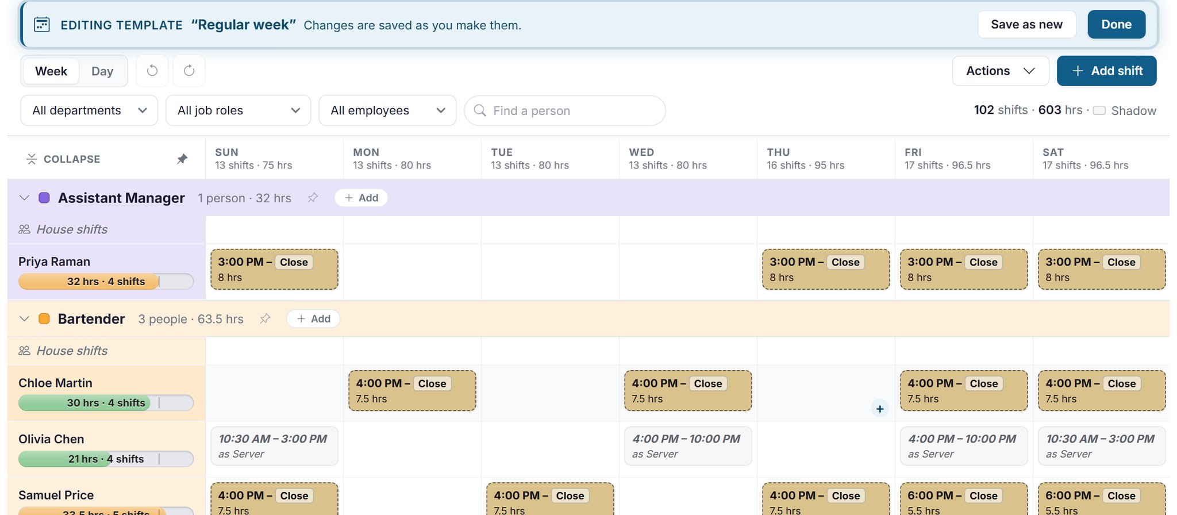Click the template calendar icon in the banner
1177x515 pixels.
tap(42, 25)
